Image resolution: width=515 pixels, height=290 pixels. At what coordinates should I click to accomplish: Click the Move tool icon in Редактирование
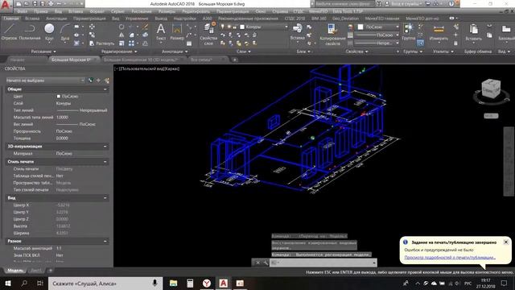[92, 27]
